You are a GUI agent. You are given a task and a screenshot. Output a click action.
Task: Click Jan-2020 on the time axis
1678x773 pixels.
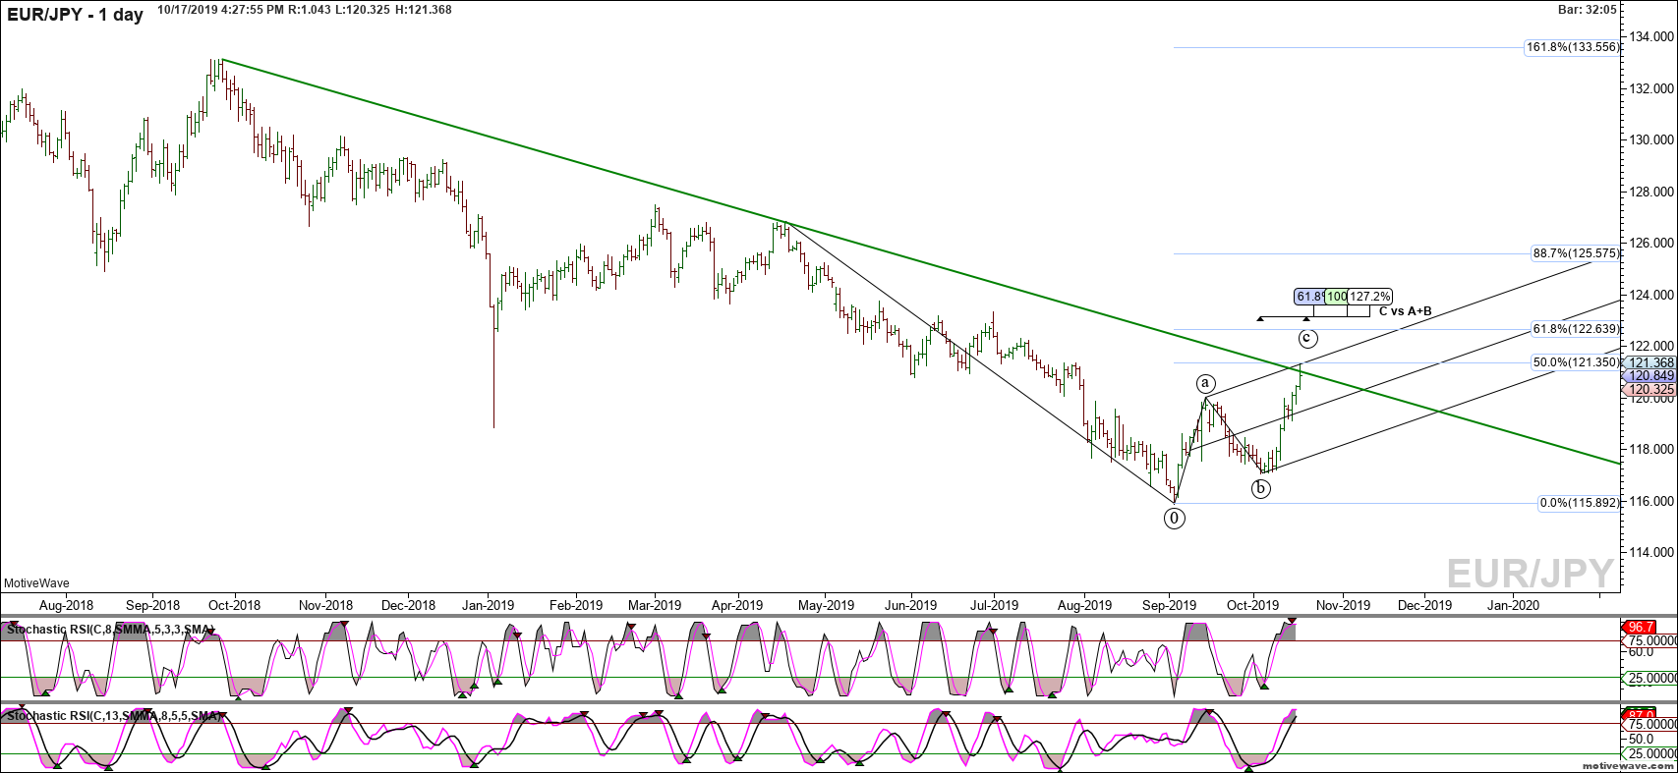(x=1513, y=605)
